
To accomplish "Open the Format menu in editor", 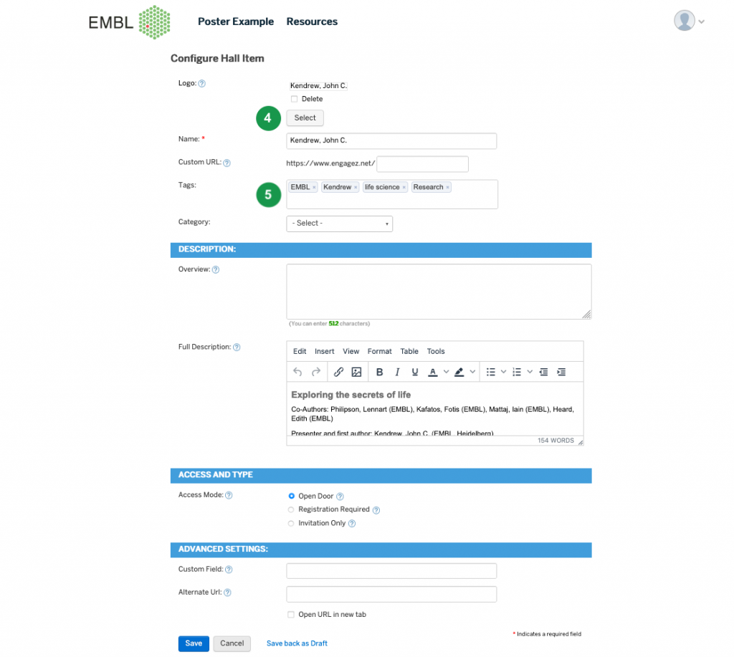I will [379, 351].
